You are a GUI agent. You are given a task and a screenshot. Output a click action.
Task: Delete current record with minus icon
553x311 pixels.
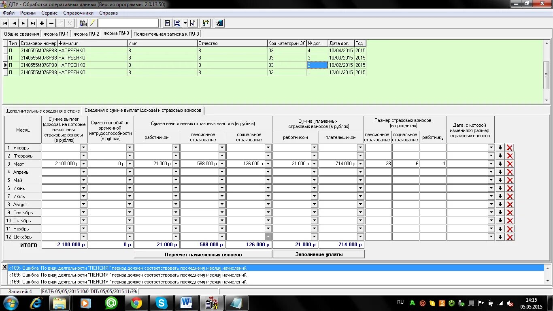click(x=51, y=23)
